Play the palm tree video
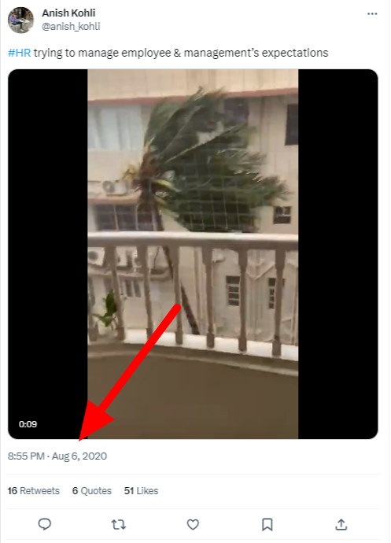The height and width of the screenshot is (543, 391). click(193, 254)
